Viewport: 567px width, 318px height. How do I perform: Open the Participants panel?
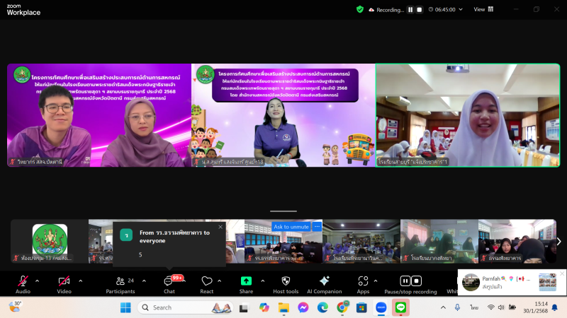(x=120, y=284)
